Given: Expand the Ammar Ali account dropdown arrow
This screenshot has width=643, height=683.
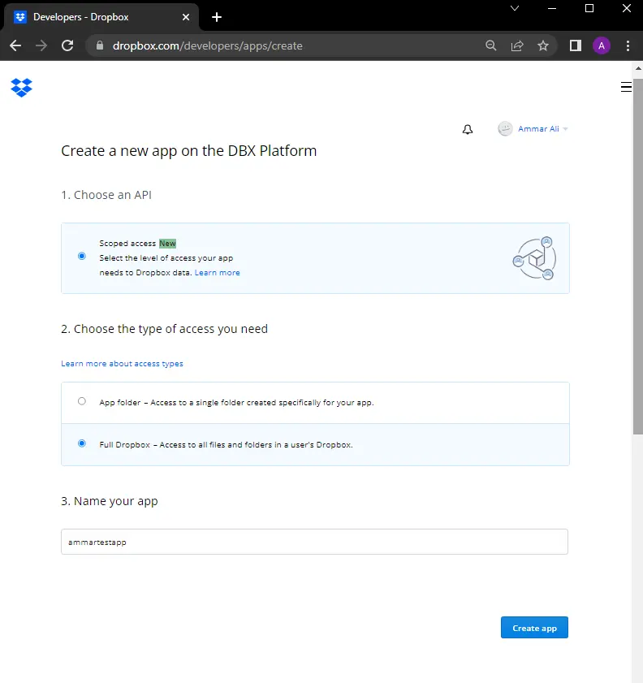Looking at the screenshot, I should point(565,129).
